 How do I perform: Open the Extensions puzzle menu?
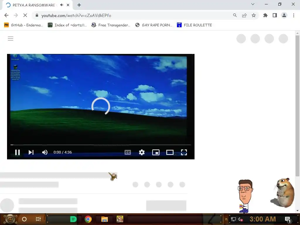pyautogui.click(x=265, y=15)
